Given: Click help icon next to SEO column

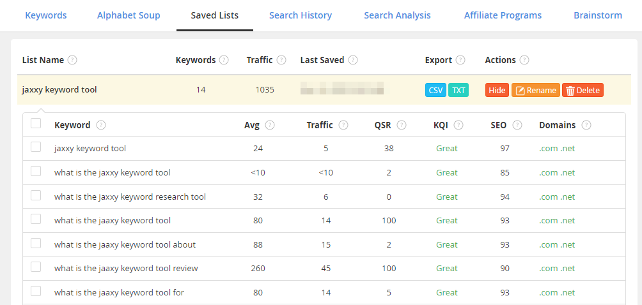Looking at the screenshot, I should point(517,125).
